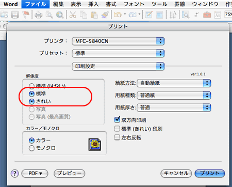Click the Redo arrow icon
The width and height of the screenshot is (232, 187).
click(132, 15)
